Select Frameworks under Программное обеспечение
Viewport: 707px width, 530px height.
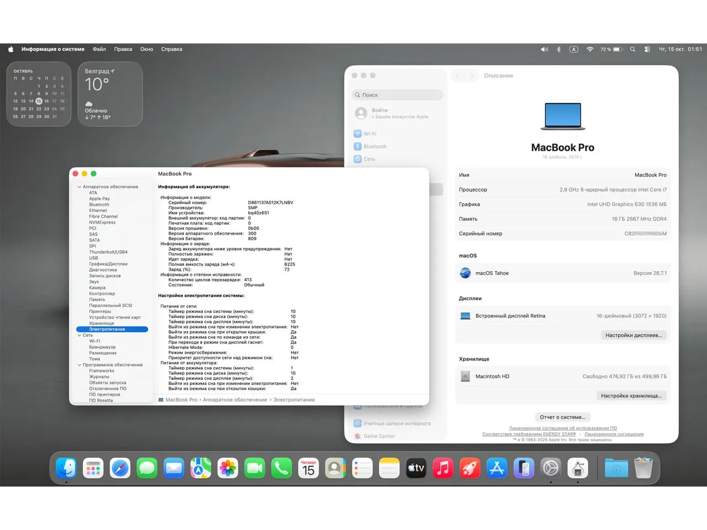click(x=102, y=371)
